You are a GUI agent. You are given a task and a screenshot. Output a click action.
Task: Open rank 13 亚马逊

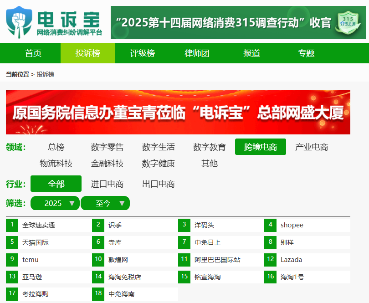(x=49, y=277)
